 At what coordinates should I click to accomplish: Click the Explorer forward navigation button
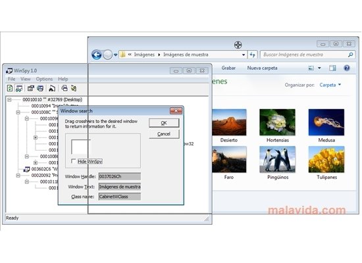click(107, 55)
